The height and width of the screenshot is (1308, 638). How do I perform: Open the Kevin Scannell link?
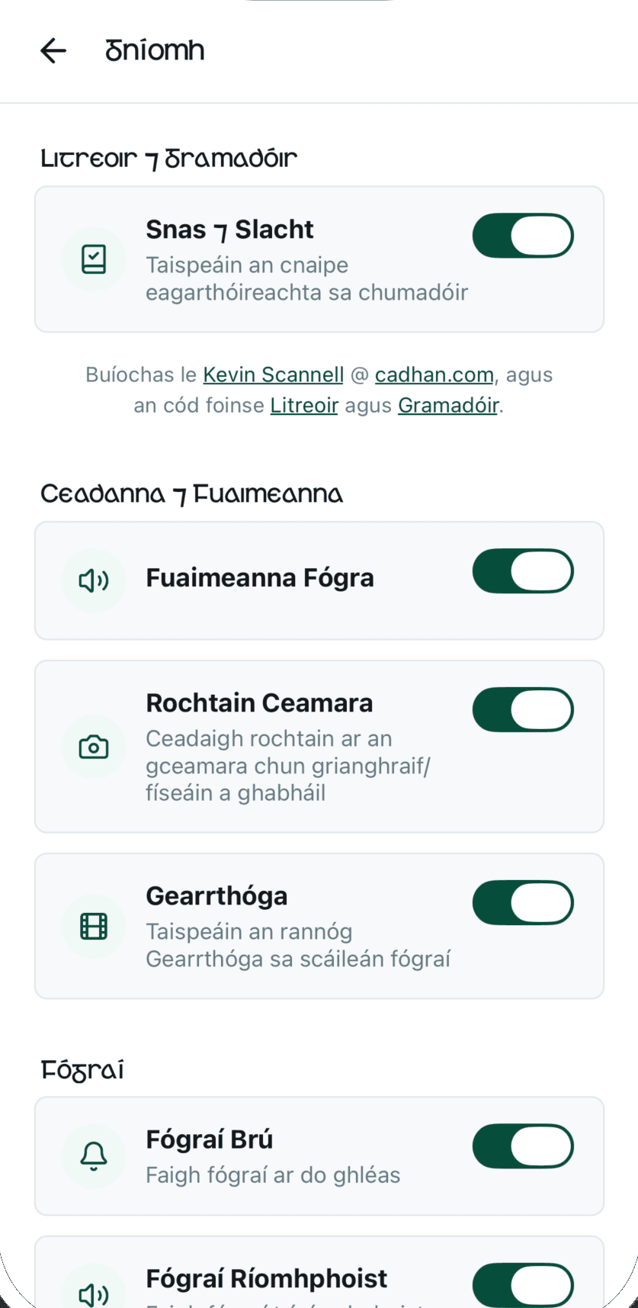273,375
